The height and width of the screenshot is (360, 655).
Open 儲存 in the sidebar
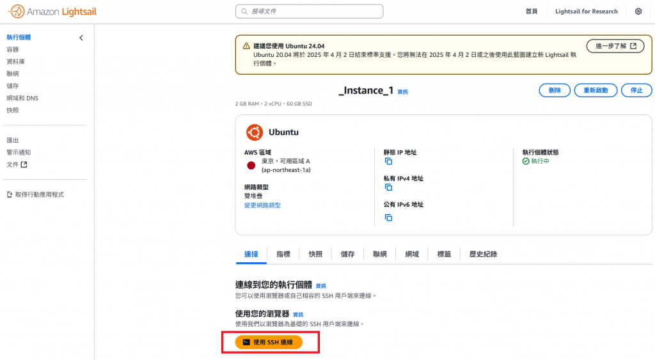[13, 86]
